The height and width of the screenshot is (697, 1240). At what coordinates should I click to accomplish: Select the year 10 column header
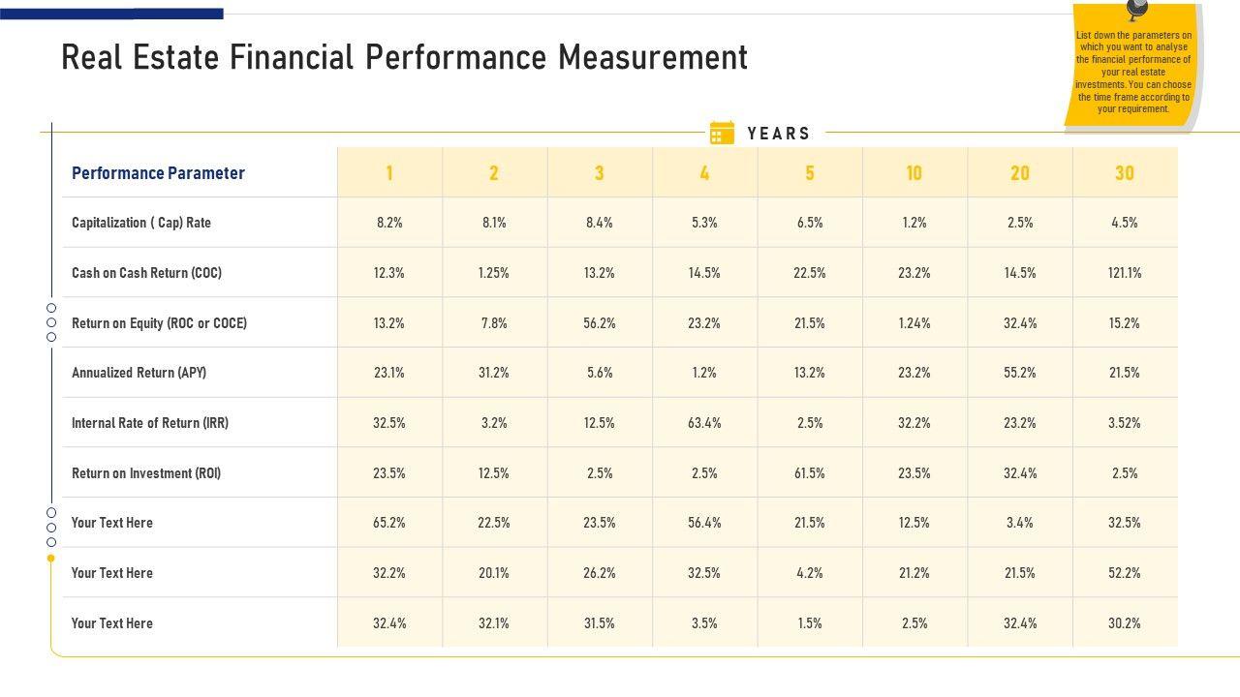(x=914, y=173)
